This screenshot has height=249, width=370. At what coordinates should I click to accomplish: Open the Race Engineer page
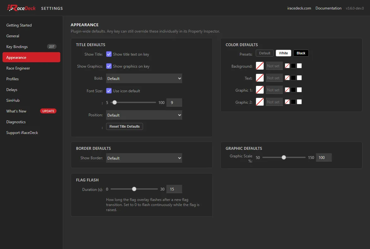(x=31, y=68)
